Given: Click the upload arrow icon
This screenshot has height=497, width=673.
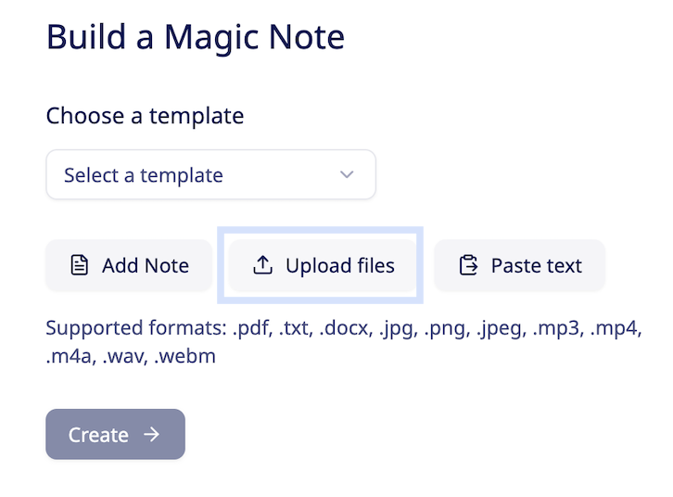Looking at the screenshot, I should [263, 266].
